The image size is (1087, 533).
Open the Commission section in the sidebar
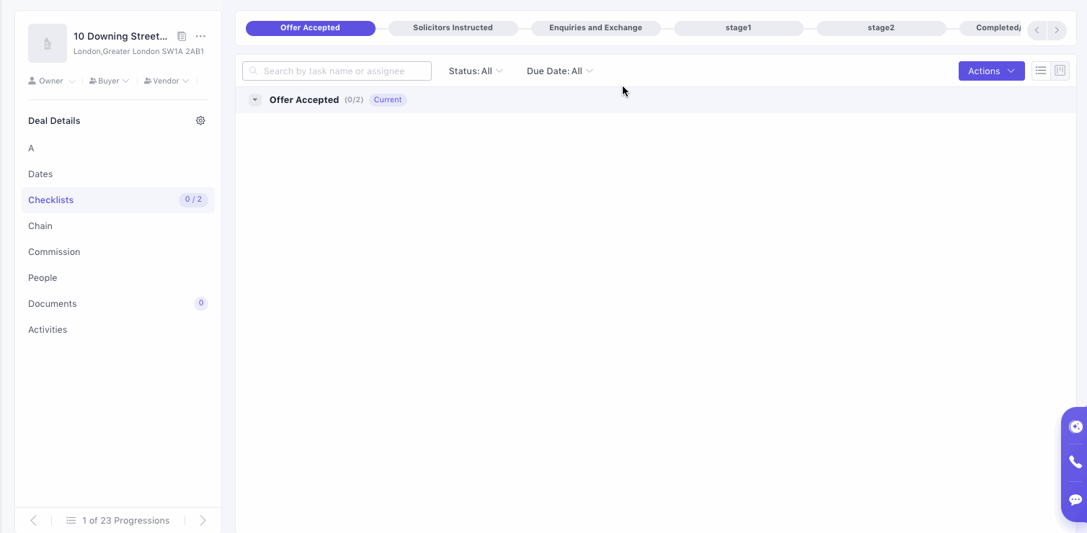pyautogui.click(x=54, y=252)
